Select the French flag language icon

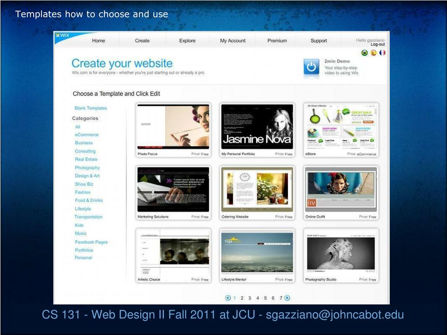click(x=382, y=53)
